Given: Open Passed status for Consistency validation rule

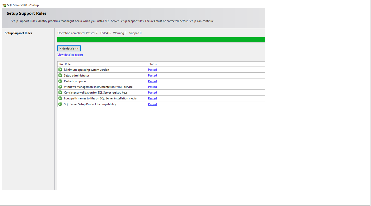Looking at the screenshot, I should pos(152,93).
